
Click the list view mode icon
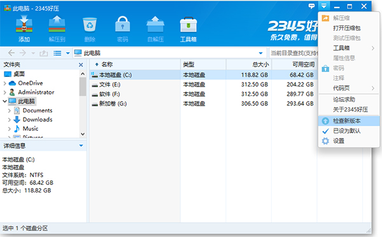[x=57, y=53]
